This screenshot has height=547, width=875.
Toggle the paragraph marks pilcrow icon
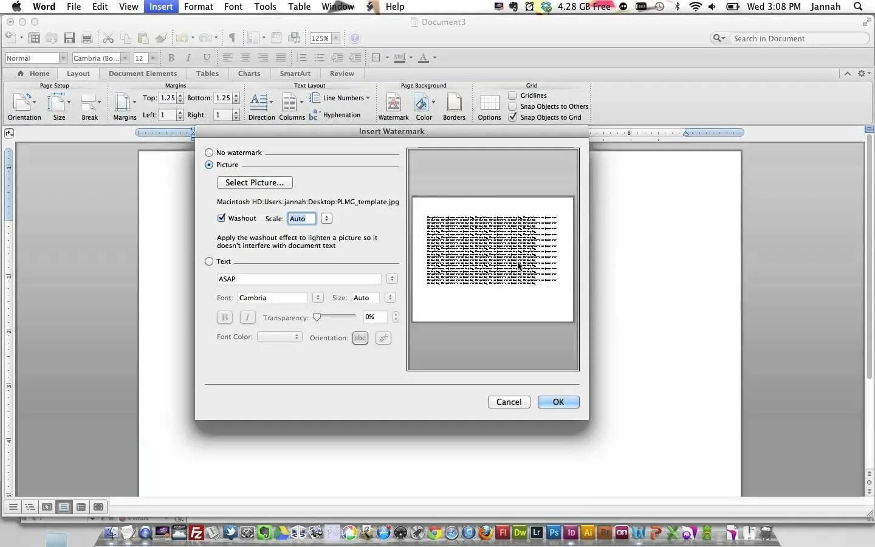232,38
